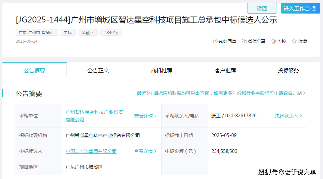Select the 客户推荐 tab
Viewport: 323px width, 179px height.
(225, 70)
